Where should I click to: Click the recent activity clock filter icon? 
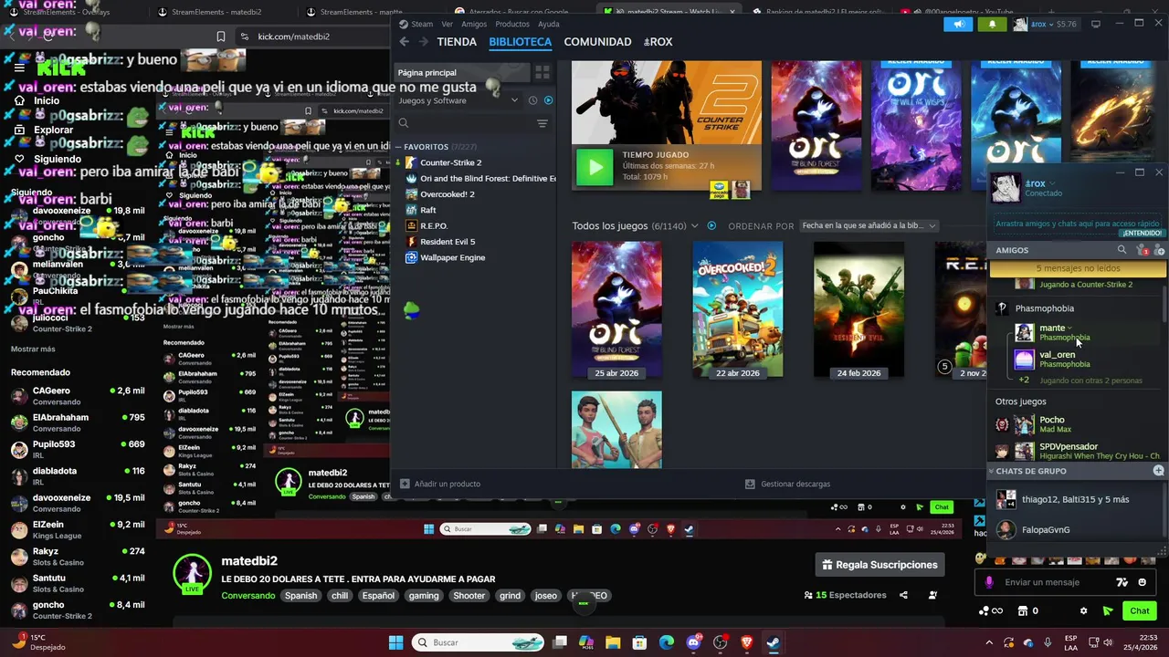pos(532,100)
